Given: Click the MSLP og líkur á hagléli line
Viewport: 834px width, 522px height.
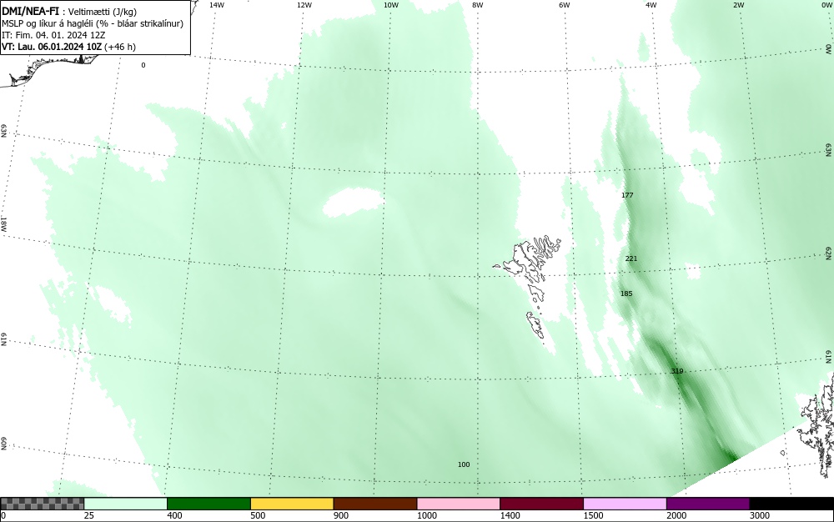Looking at the screenshot, I should pos(93,23).
